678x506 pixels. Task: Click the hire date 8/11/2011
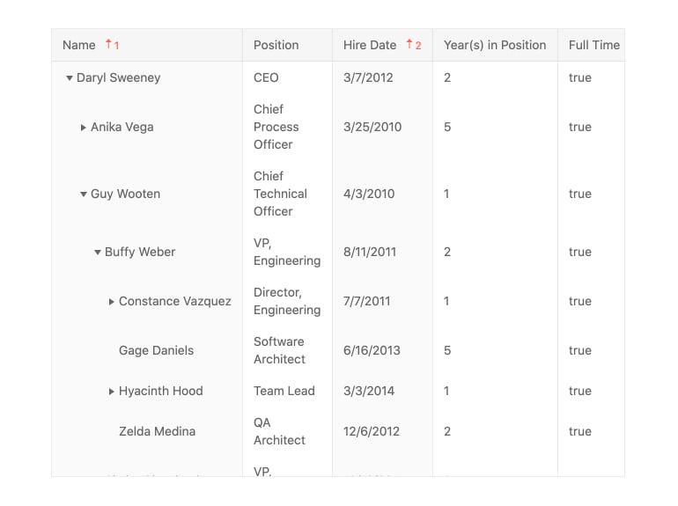370,252
